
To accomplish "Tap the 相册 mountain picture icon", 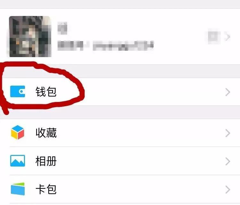I will click(x=18, y=161).
